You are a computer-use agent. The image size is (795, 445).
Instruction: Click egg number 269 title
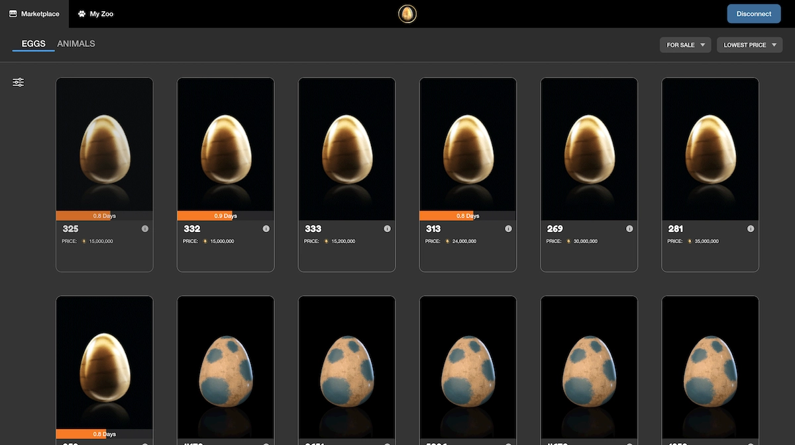point(555,229)
